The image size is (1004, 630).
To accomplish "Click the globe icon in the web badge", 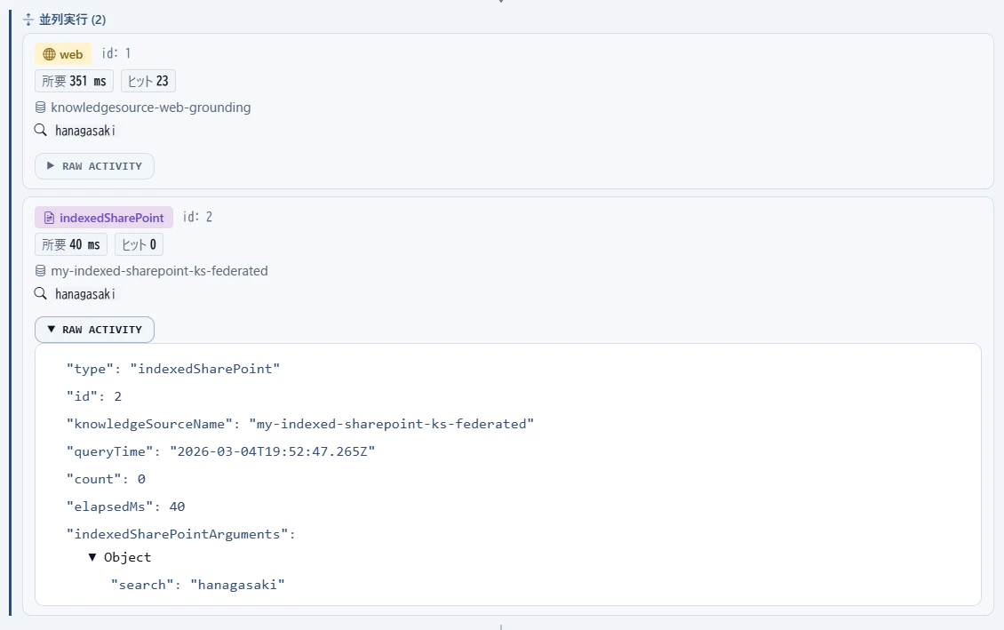I will pyautogui.click(x=49, y=54).
